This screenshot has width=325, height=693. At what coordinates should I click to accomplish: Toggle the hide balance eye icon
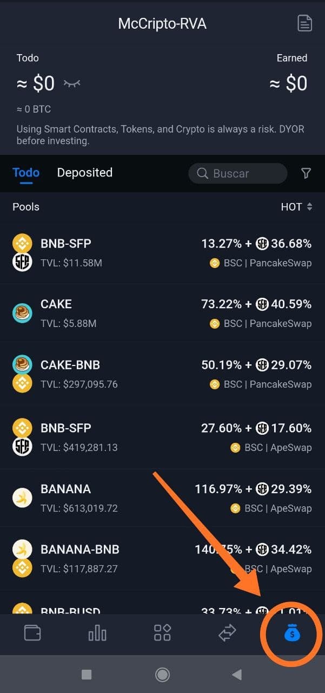(72, 83)
